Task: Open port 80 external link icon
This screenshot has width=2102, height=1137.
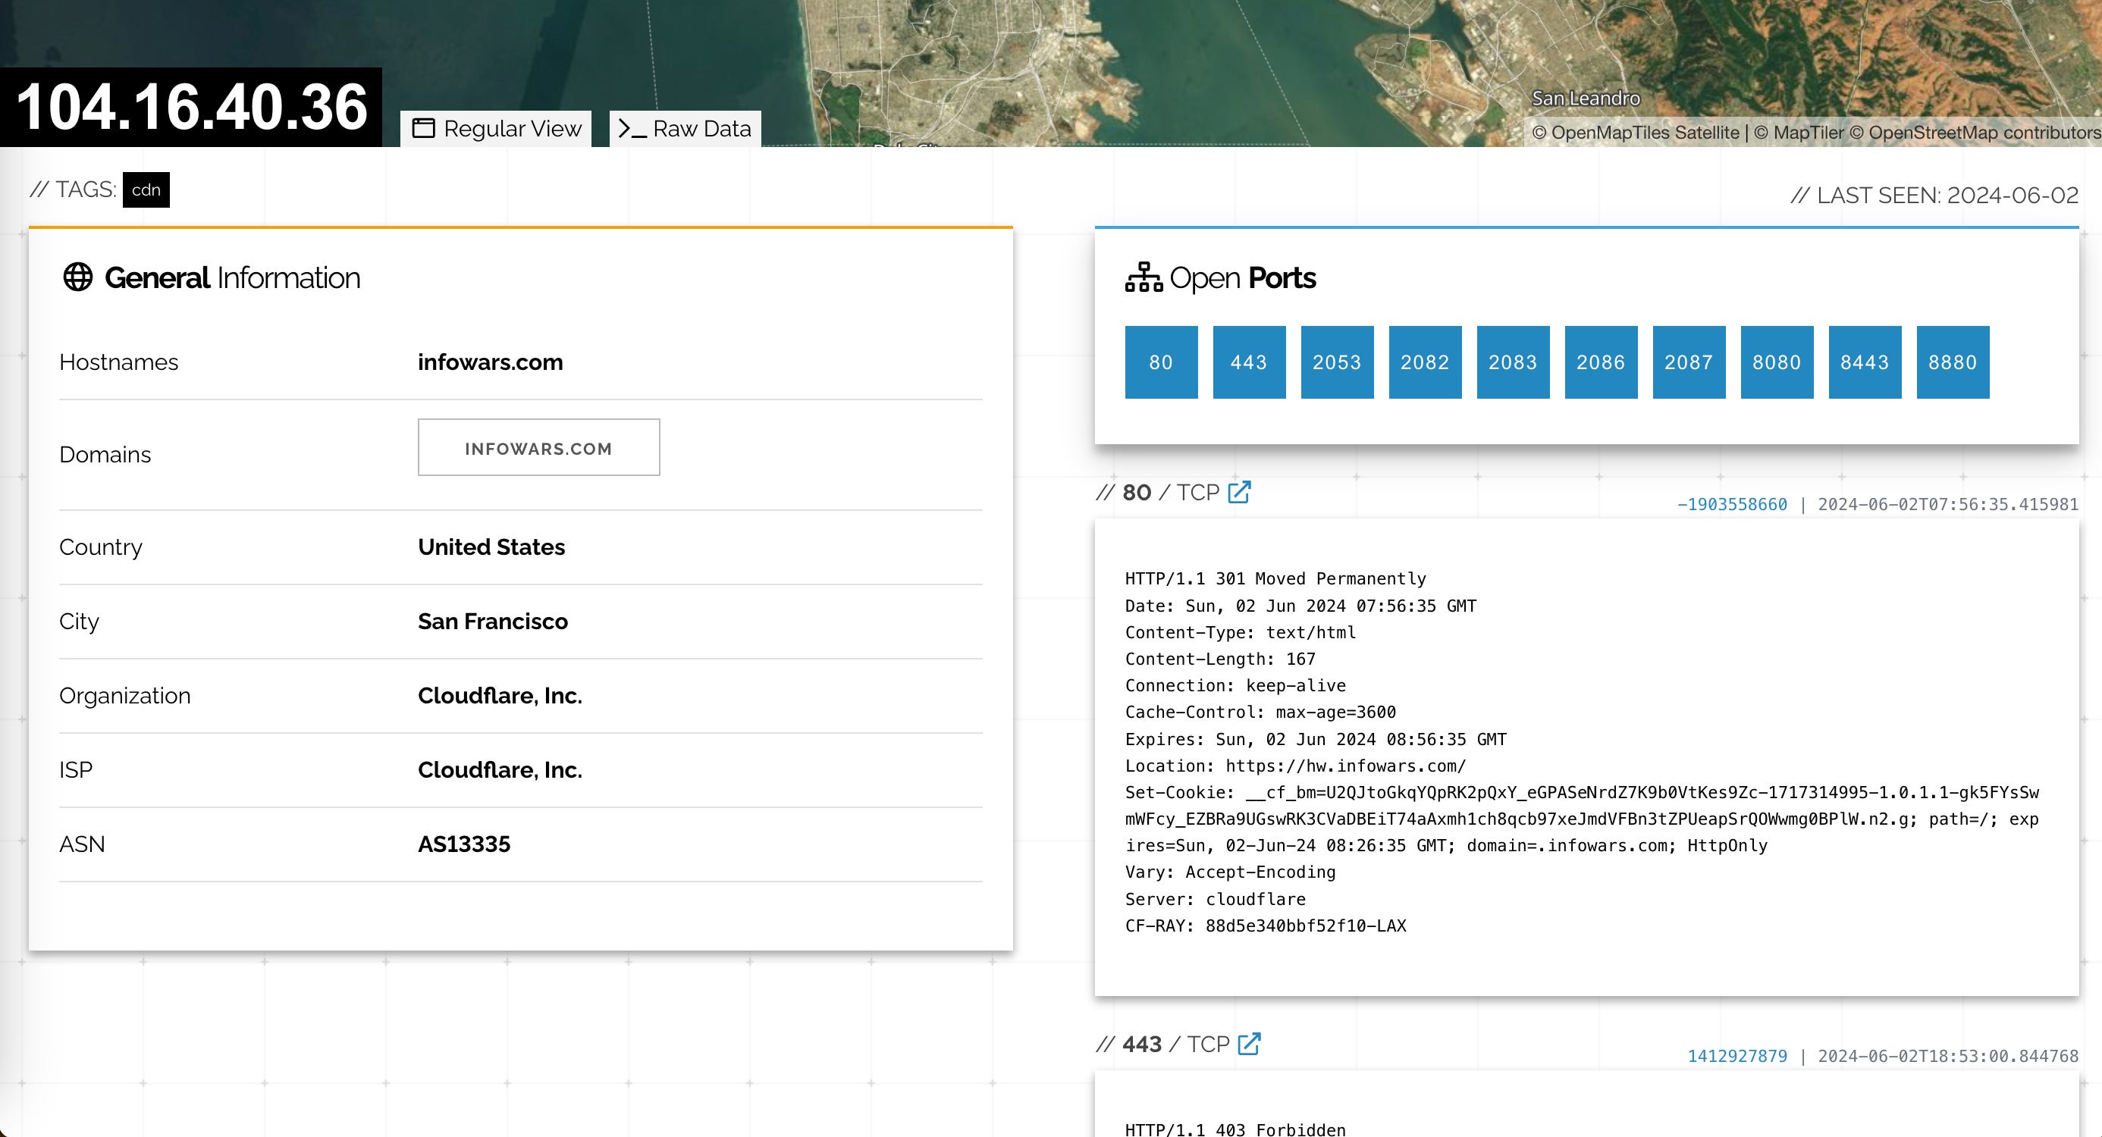Action: (1239, 492)
